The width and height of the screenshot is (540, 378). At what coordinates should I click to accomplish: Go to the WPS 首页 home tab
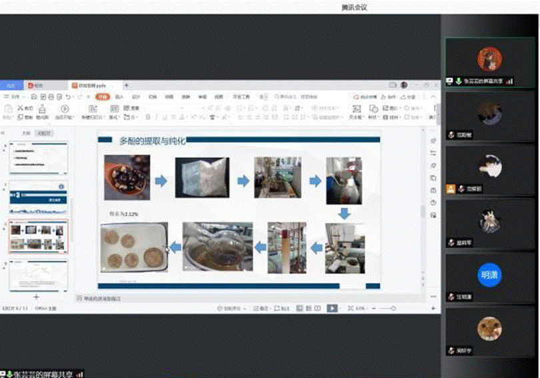coord(11,86)
